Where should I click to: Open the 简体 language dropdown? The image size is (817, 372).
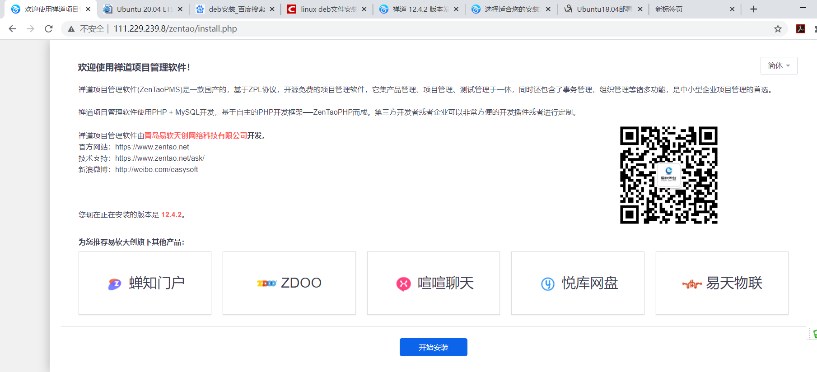pos(779,65)
